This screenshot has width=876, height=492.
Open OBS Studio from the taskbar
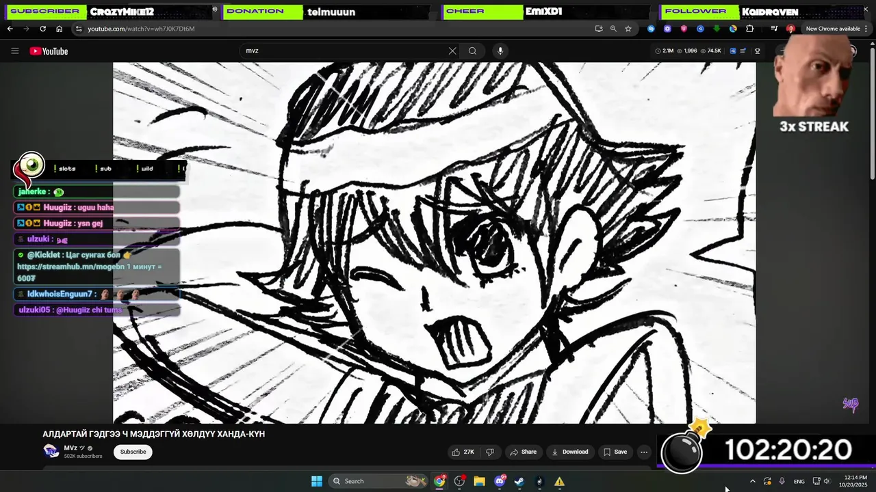coord(459,481)
